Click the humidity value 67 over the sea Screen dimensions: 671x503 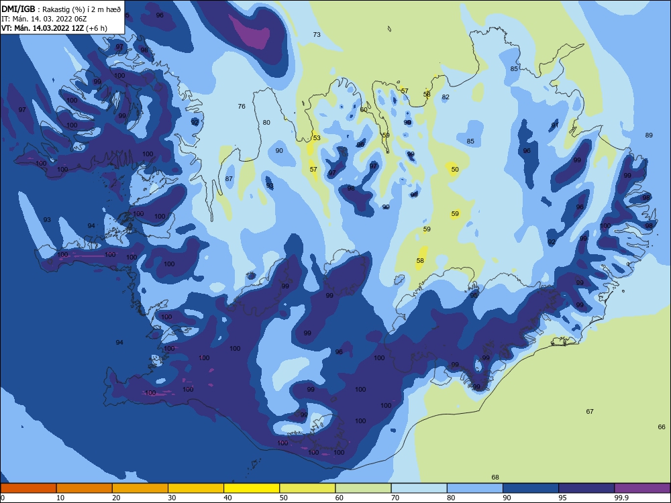pos(590,412)
